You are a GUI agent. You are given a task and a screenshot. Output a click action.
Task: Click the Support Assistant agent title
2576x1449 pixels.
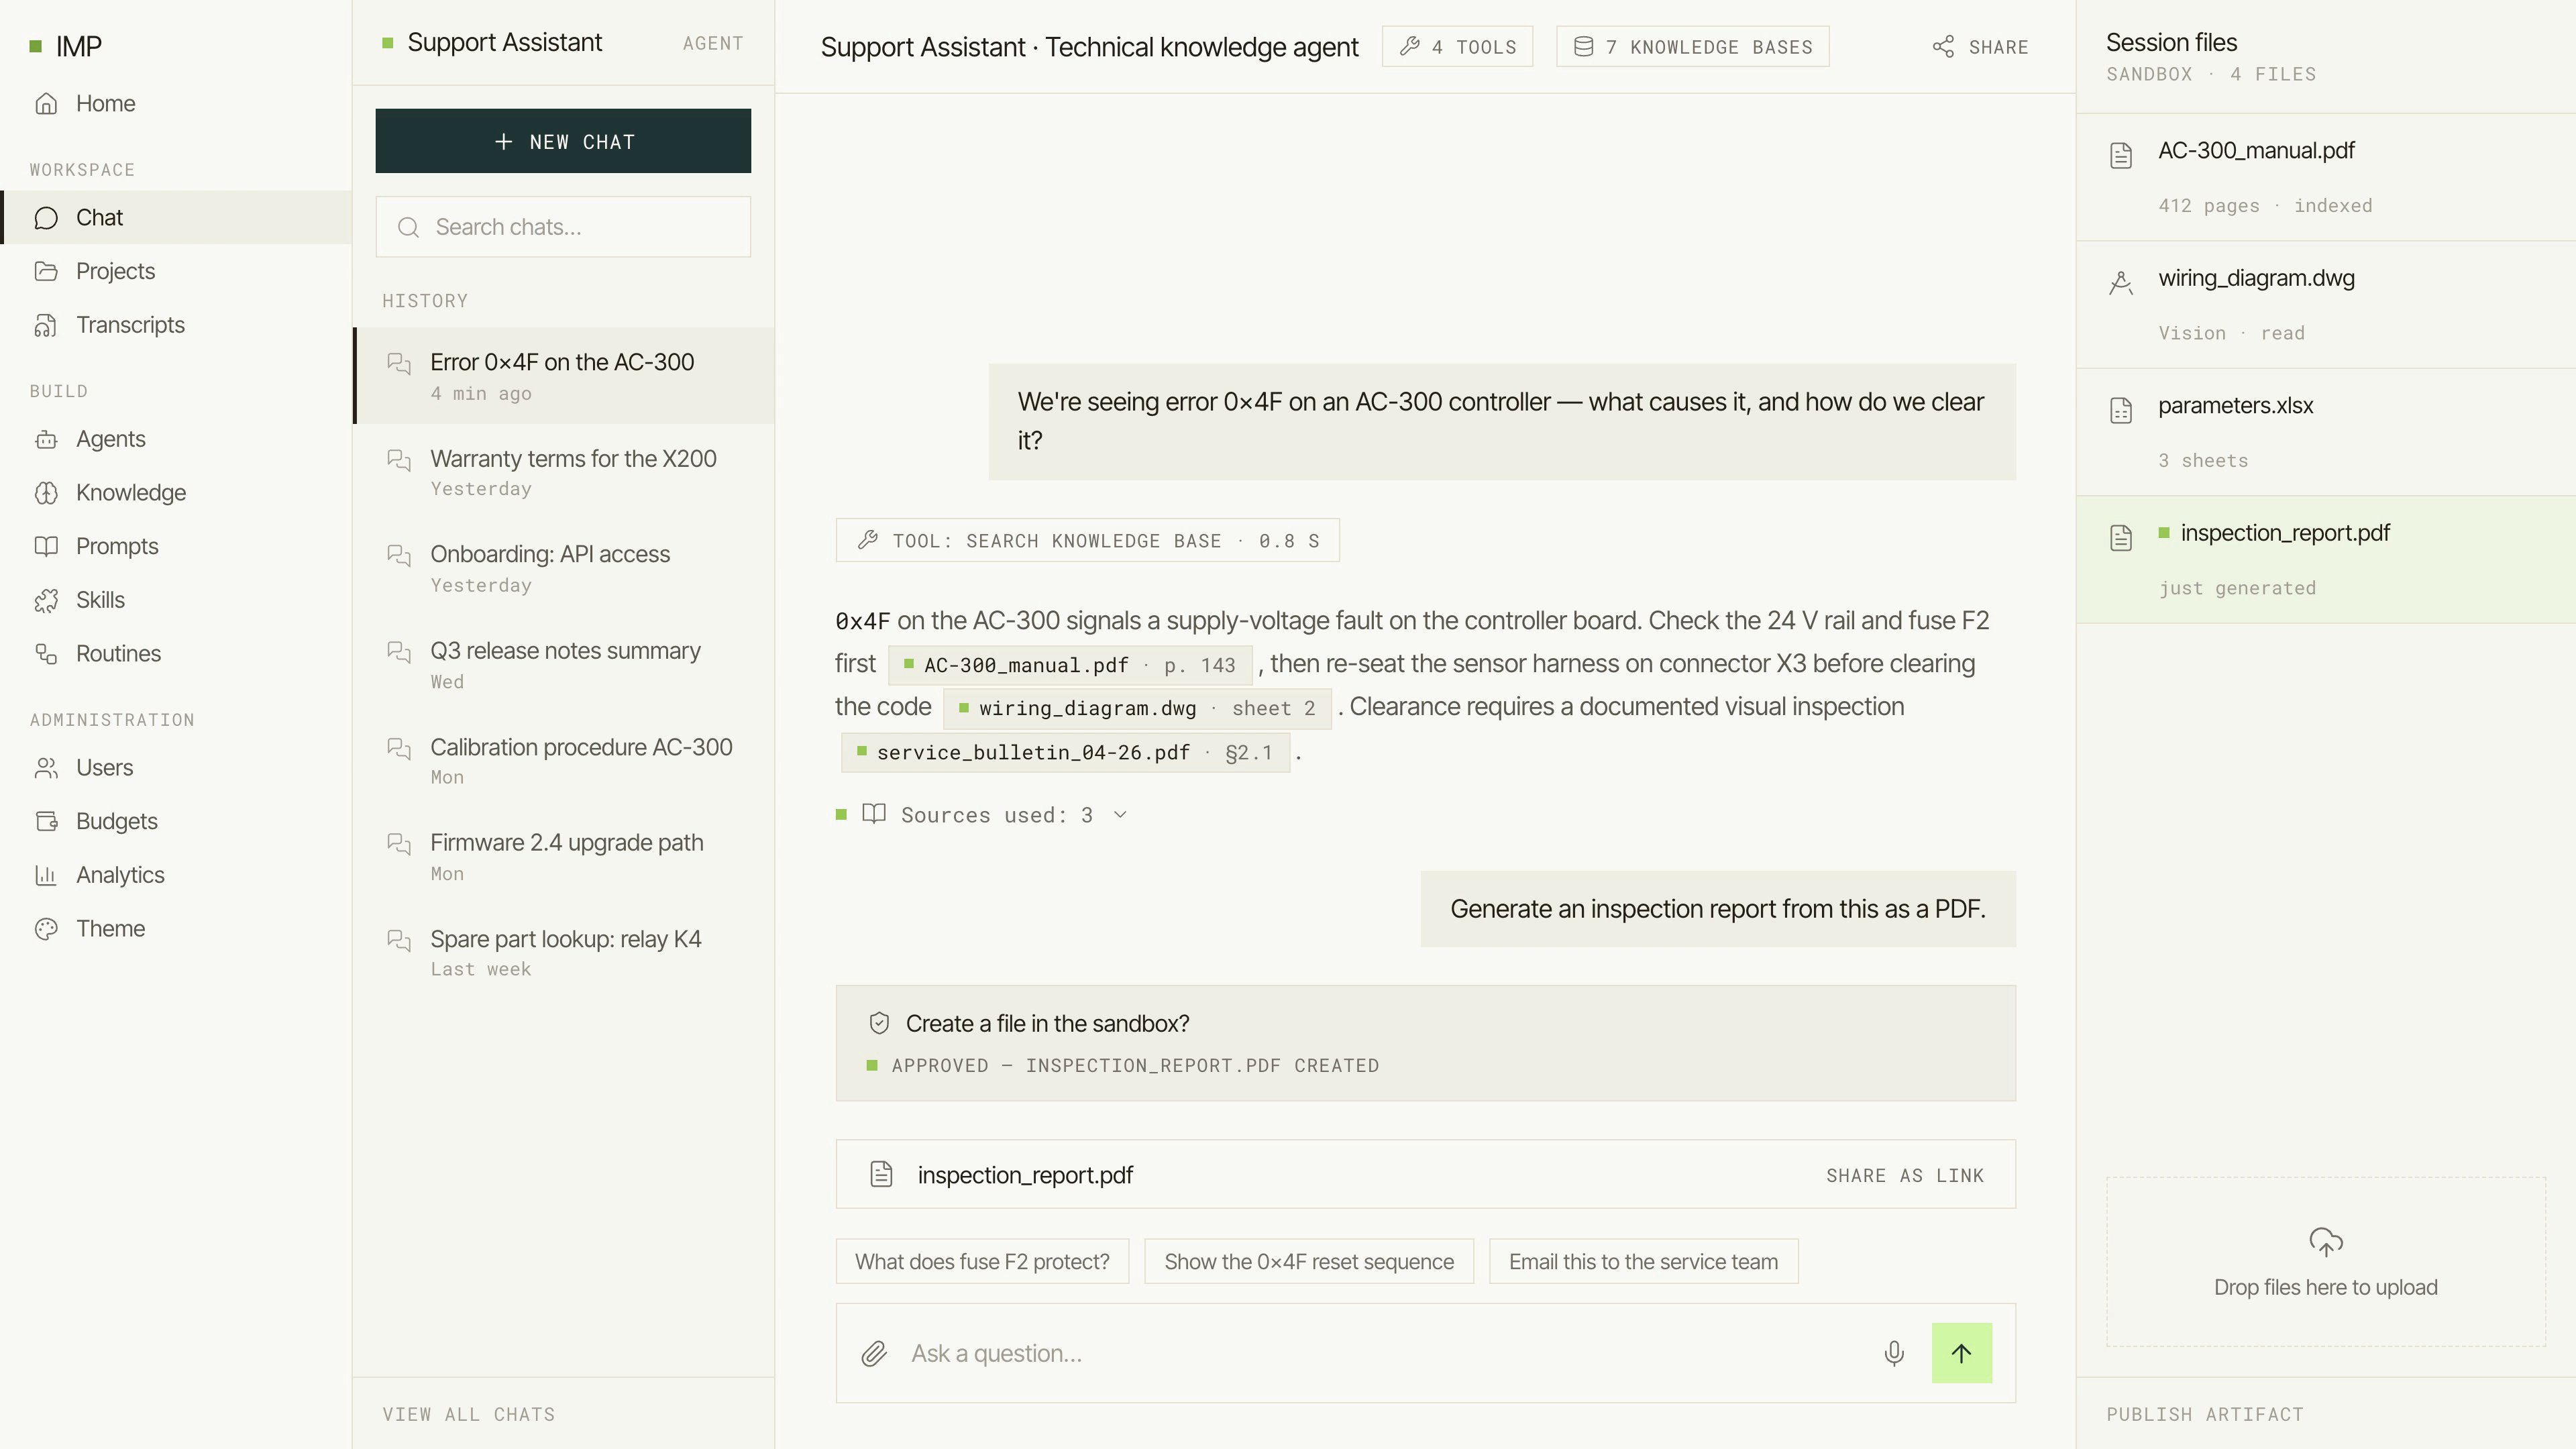(x=504, y=42)
